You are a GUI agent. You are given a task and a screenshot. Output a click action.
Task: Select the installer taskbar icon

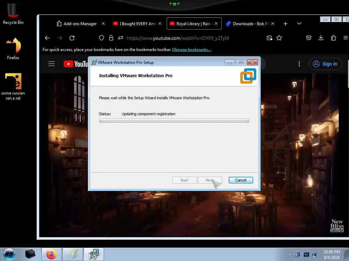(x=94, y=254)
